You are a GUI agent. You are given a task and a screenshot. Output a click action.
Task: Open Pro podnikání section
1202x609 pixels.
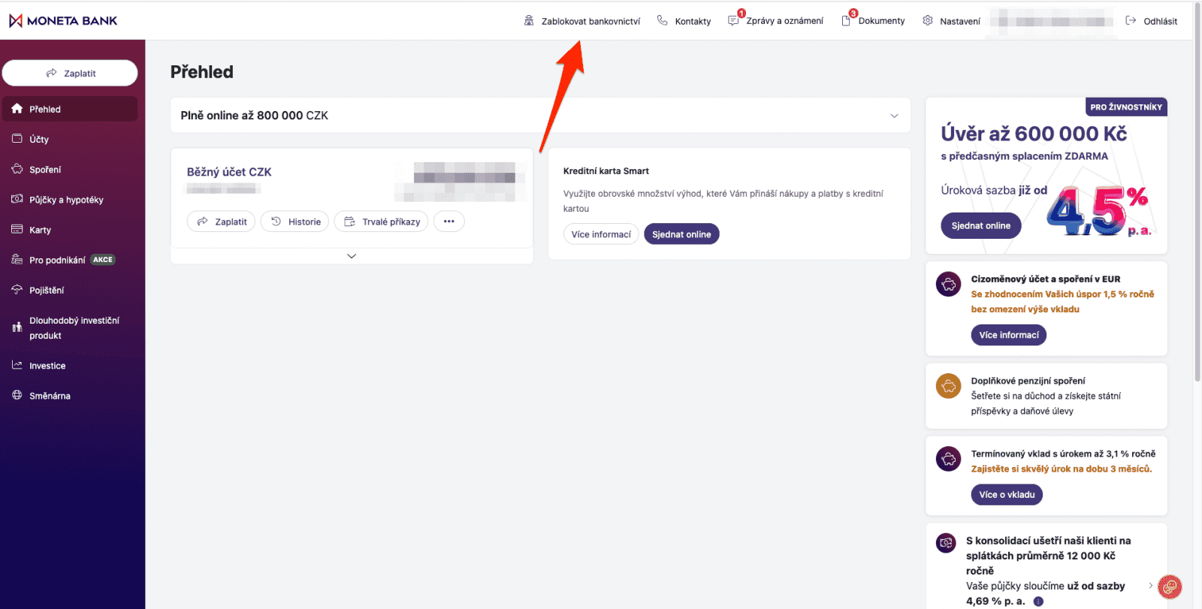tap(57, 260)
